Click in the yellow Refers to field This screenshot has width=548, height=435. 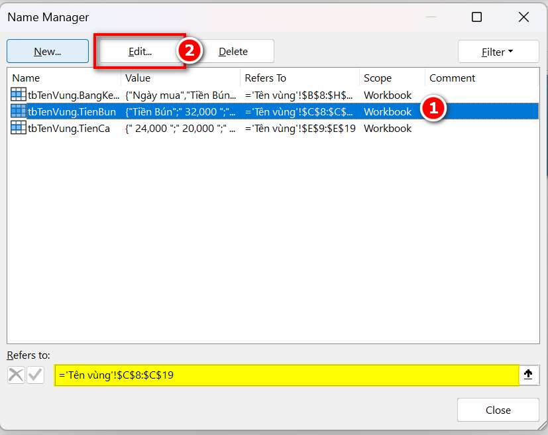(x=285, y=375)
